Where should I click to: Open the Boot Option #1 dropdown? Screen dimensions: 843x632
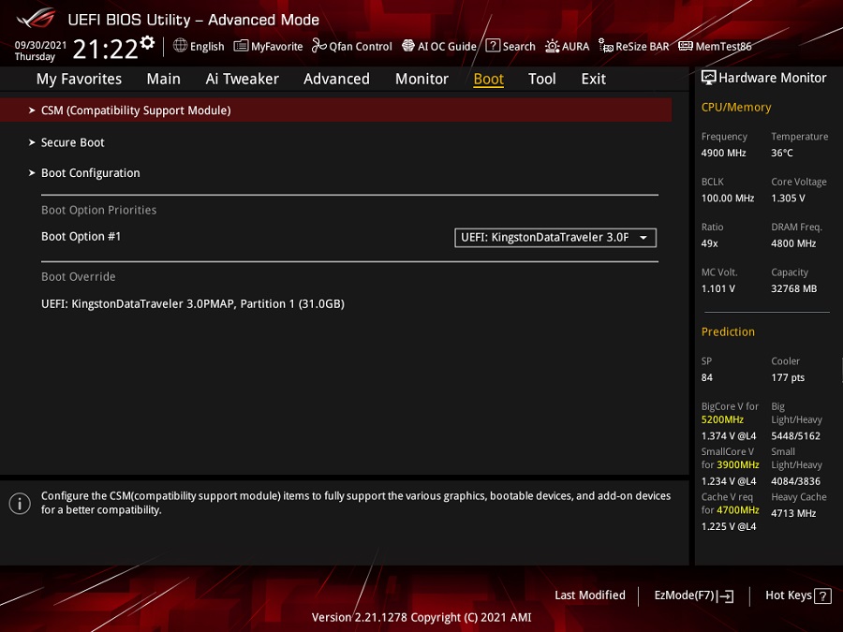[555, 238]
